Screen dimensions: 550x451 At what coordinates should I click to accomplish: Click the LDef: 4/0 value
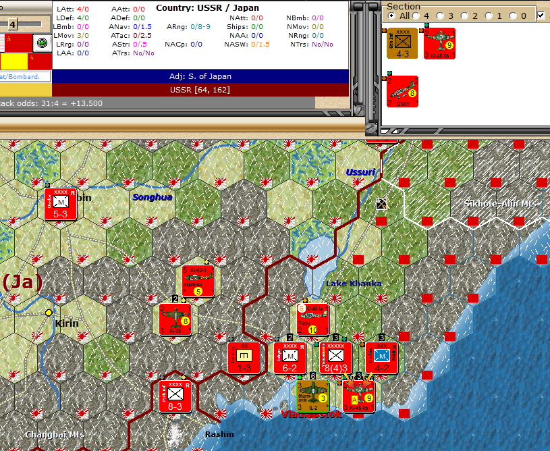click(x=83, y=18)
